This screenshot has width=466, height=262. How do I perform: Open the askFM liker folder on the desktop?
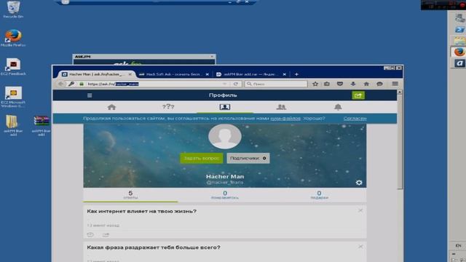(13, 124)
